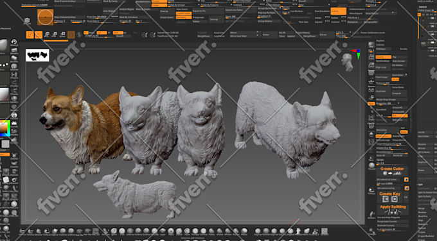Click the Split To Parts entry
Screen dimensions: 437x241
click(x=425, y=197)
